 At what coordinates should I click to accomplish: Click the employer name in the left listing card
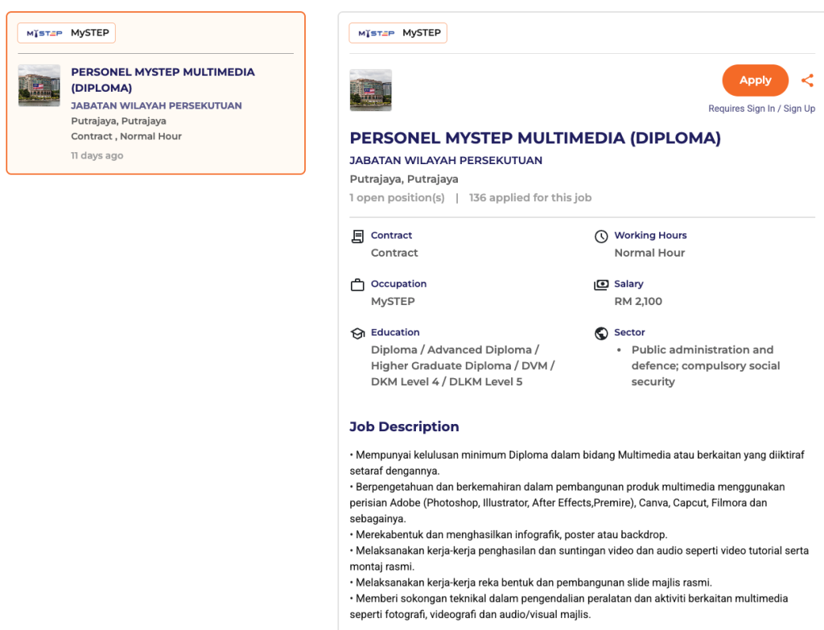coord(156,105)
